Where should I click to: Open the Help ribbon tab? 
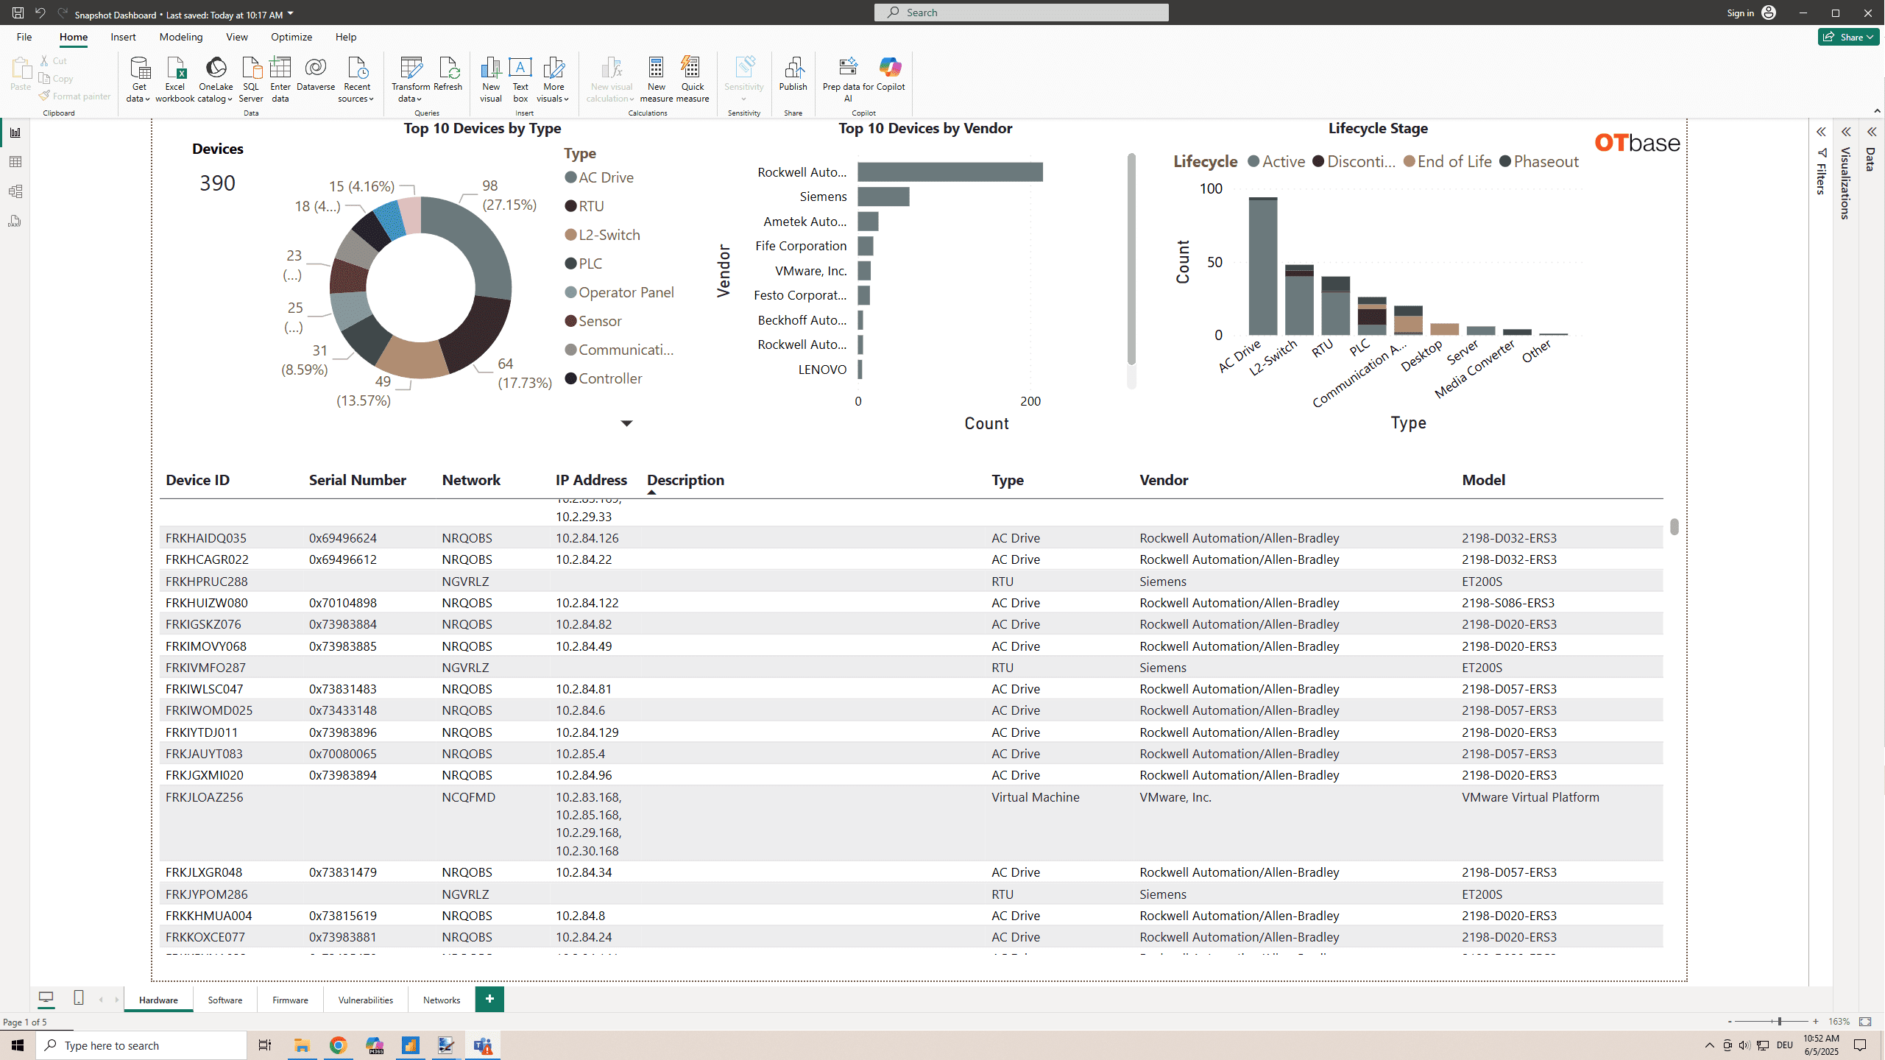click(346, 37)
